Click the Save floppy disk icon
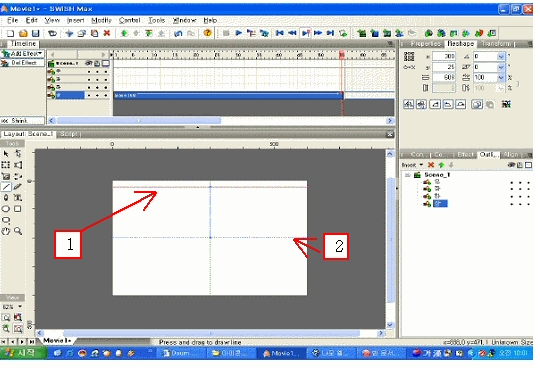This screenshot has width=540, height=368. 35,33
